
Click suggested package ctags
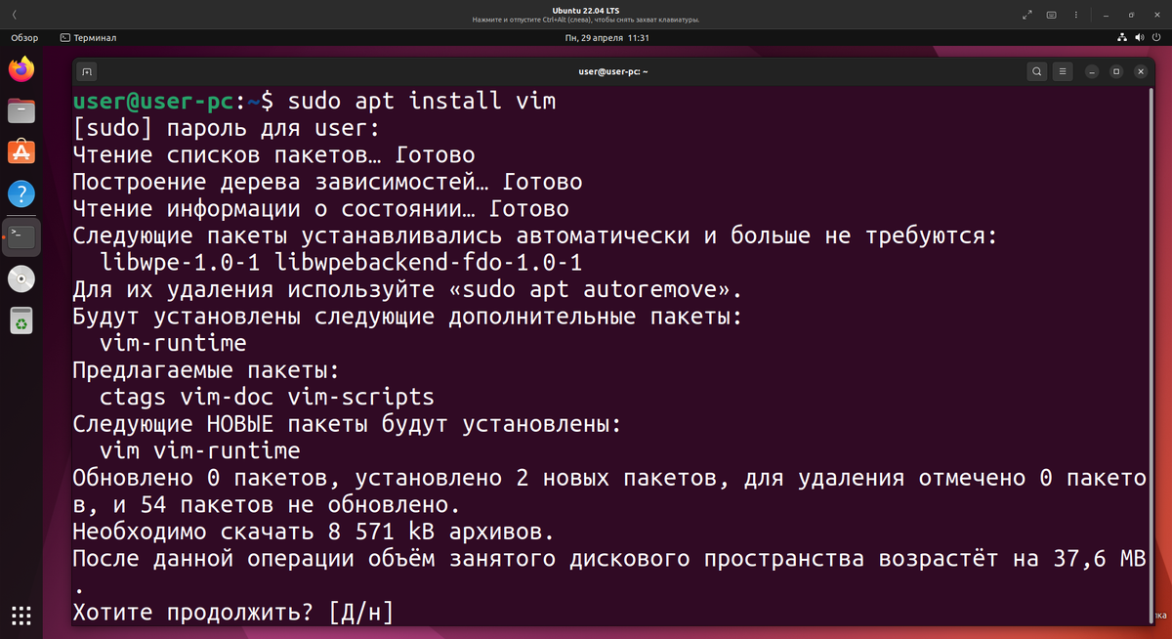pos(134,398)
